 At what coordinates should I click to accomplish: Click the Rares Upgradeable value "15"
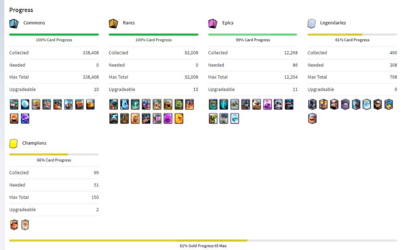[x=196, y=89]
